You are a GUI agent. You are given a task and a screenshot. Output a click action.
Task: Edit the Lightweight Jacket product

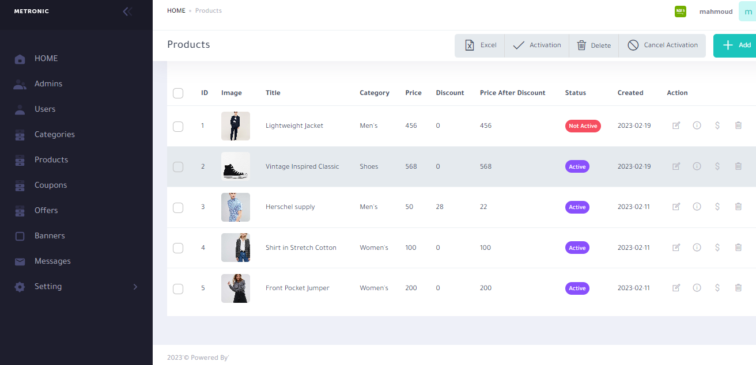(676, 126)
